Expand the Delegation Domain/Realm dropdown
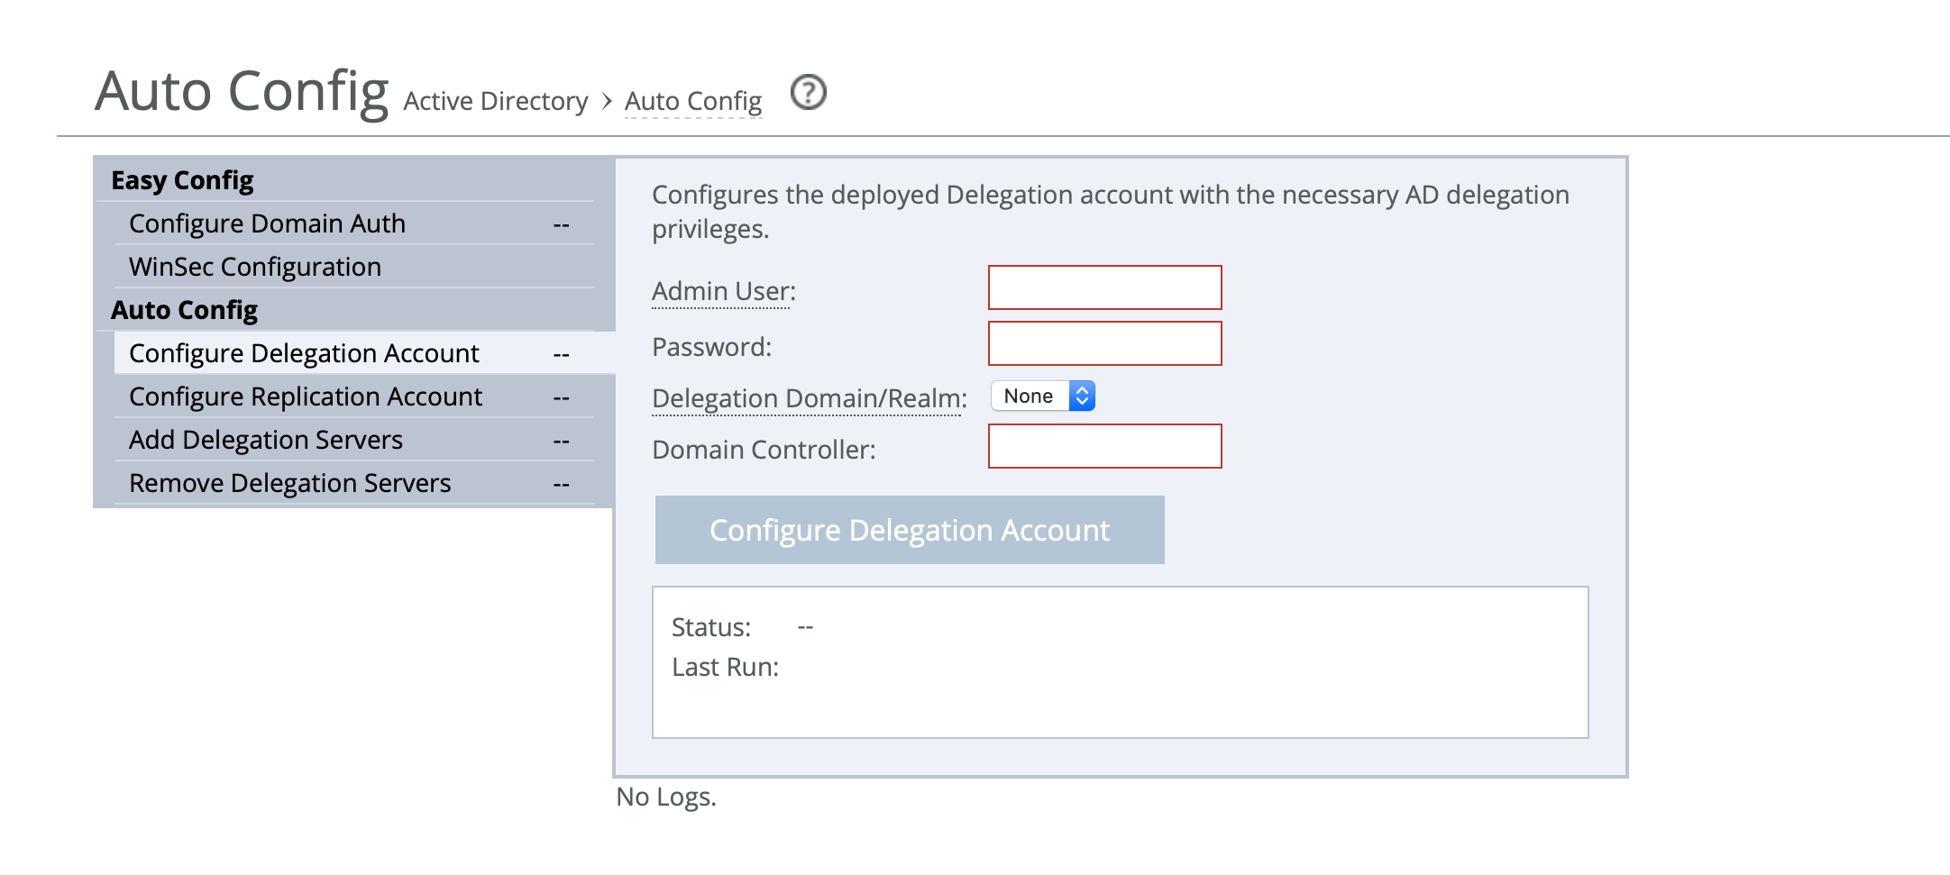The width and height of the screenshot is (1950, 875). [x=1043, y=396]
